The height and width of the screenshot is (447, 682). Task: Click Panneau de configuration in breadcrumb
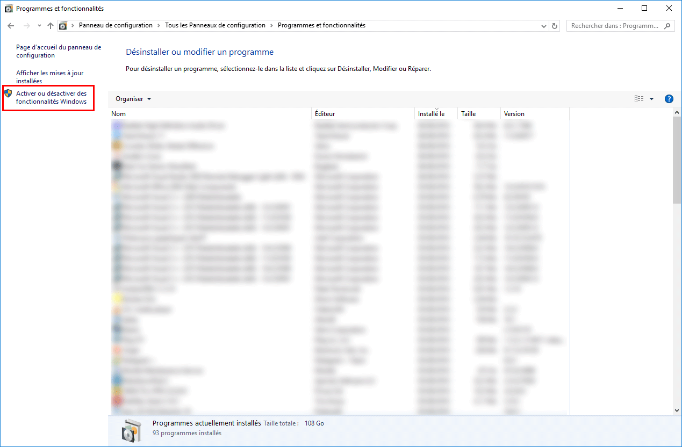click(x=116, y=25)
